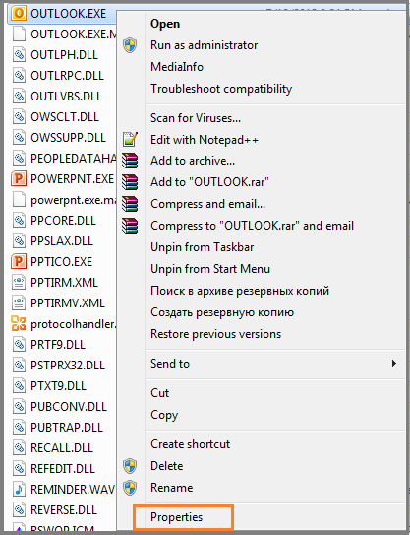This screenshot has width=410, height=535.
Task: Click WinRAR icon beside Add to archive
Action: (x=130, y=161)
